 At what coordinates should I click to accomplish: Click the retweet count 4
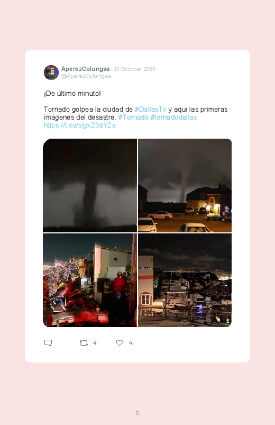95,342
